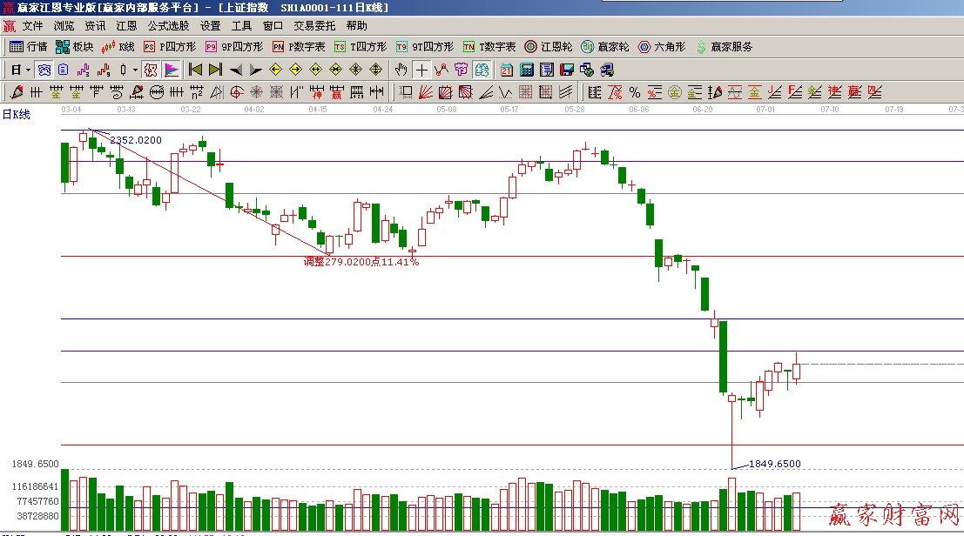Open the 公式选股 menu
Viewport: 964px width, 536px height.
168,26
